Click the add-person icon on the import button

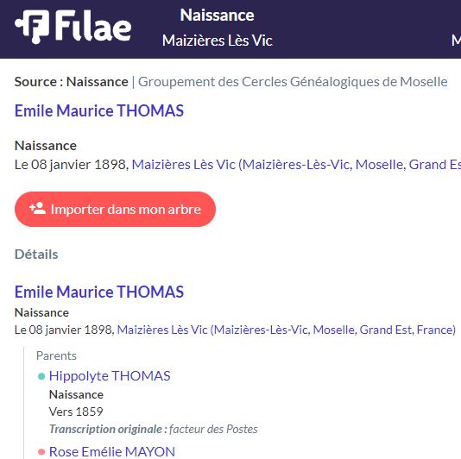[38, 208]
